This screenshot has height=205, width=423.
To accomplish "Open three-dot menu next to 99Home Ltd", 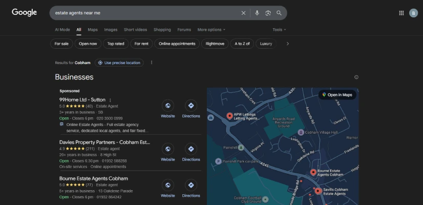I will click(x=110, y=100).
